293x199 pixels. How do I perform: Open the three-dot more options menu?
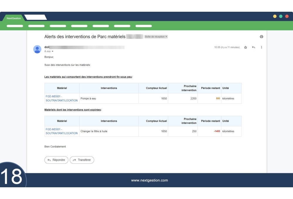tap(261, 47)
